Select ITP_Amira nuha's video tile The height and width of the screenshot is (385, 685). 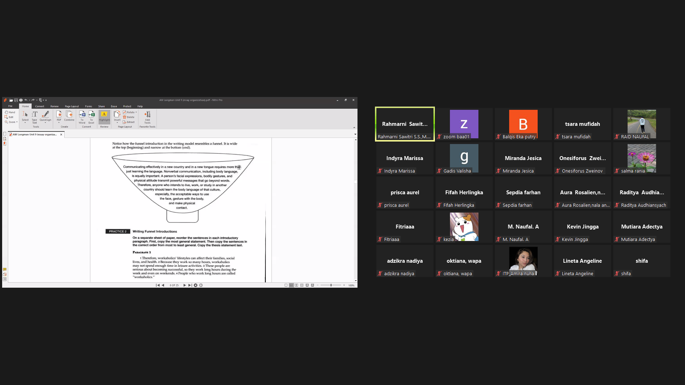click(x=523, y=261)
